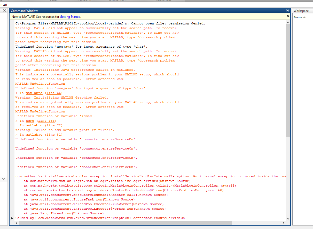Click the horizontal scrollbar right arrow

point(284,223)
